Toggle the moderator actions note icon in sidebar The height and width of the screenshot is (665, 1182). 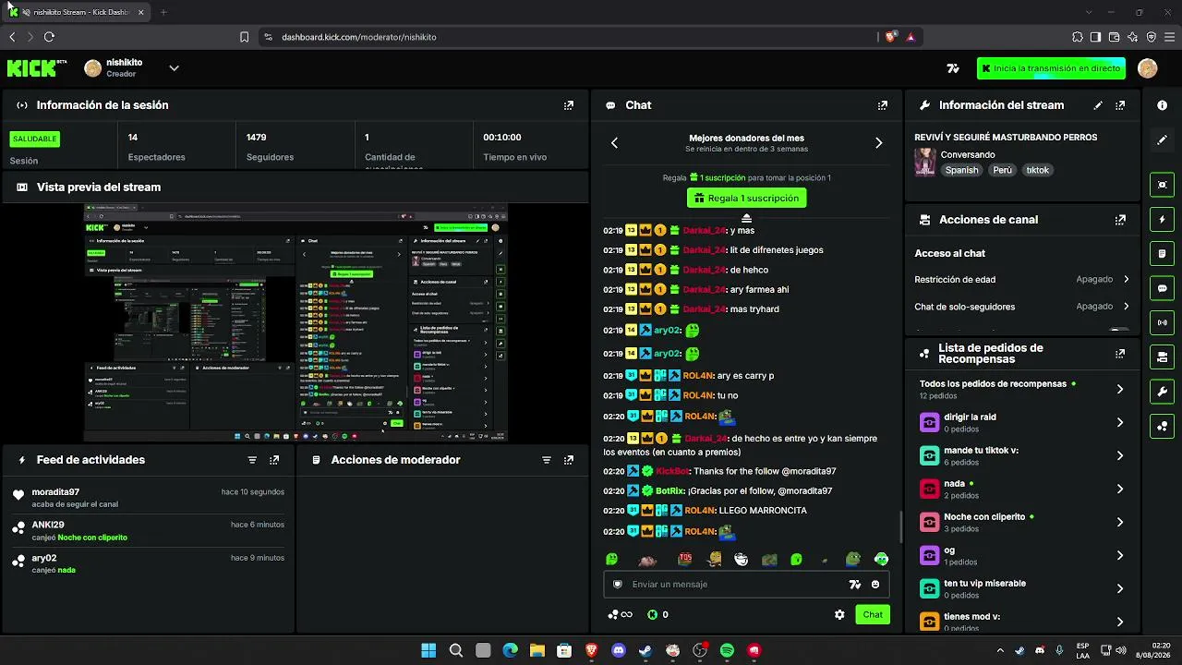(x=1162, y=254)
